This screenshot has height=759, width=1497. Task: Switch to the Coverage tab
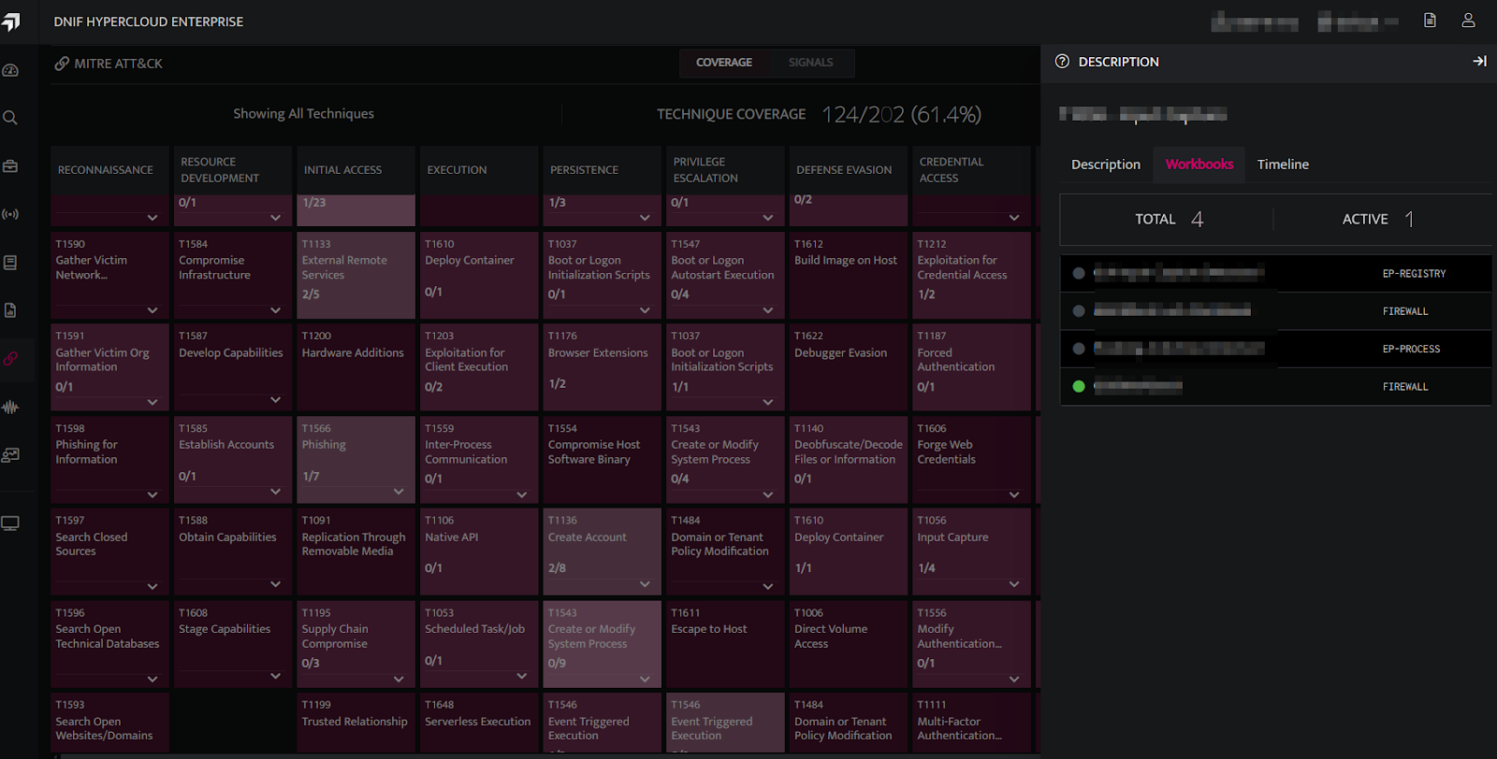(x=724, y=63)
